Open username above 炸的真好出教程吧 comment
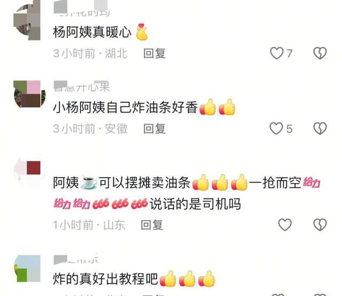This screenshot has height=296, width=342. (76, 259)
